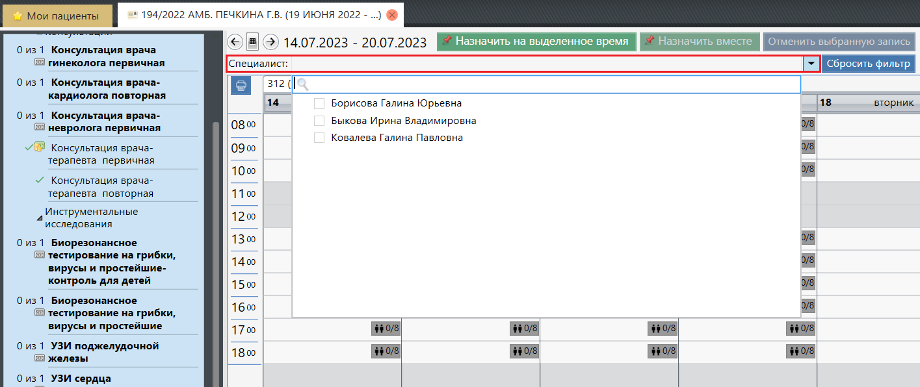Click the magnifier icon in specialist search
920x387 pixels.
click(302, 84)
